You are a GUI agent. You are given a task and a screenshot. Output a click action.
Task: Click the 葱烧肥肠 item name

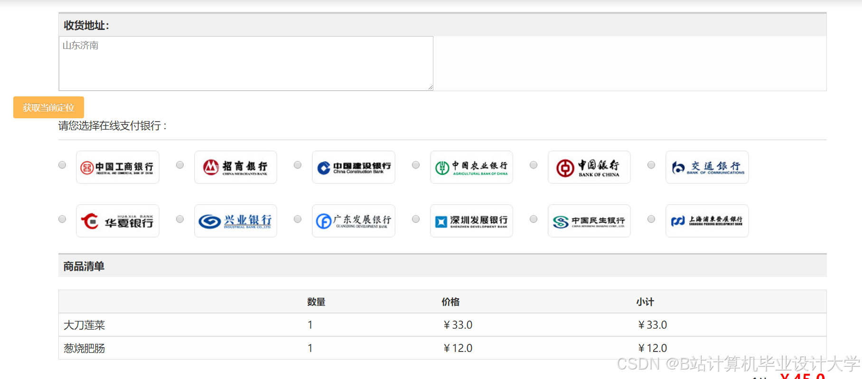pyautogui.click(x=84, y=348)
